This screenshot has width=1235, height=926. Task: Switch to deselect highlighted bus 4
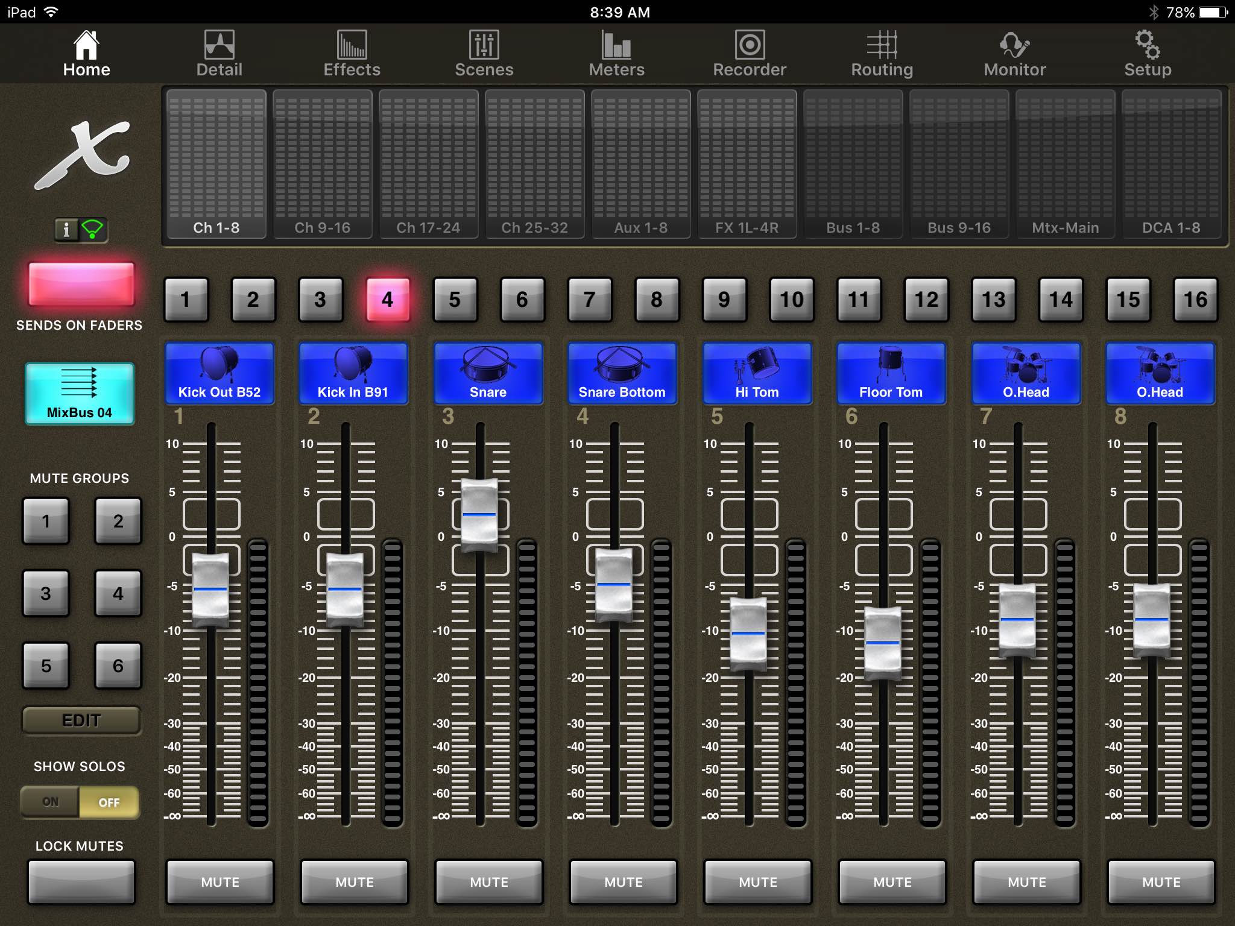point(388,300)
